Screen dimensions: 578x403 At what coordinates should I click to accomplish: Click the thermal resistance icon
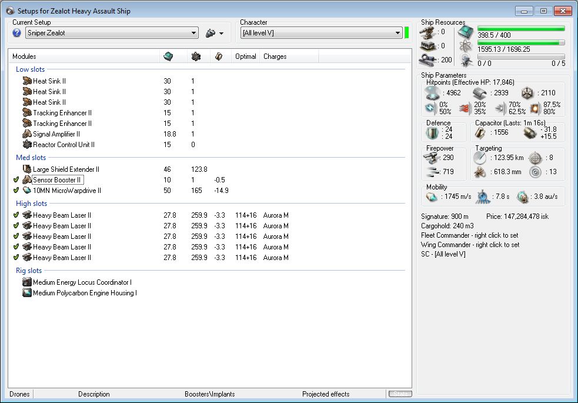pos(465,108)
